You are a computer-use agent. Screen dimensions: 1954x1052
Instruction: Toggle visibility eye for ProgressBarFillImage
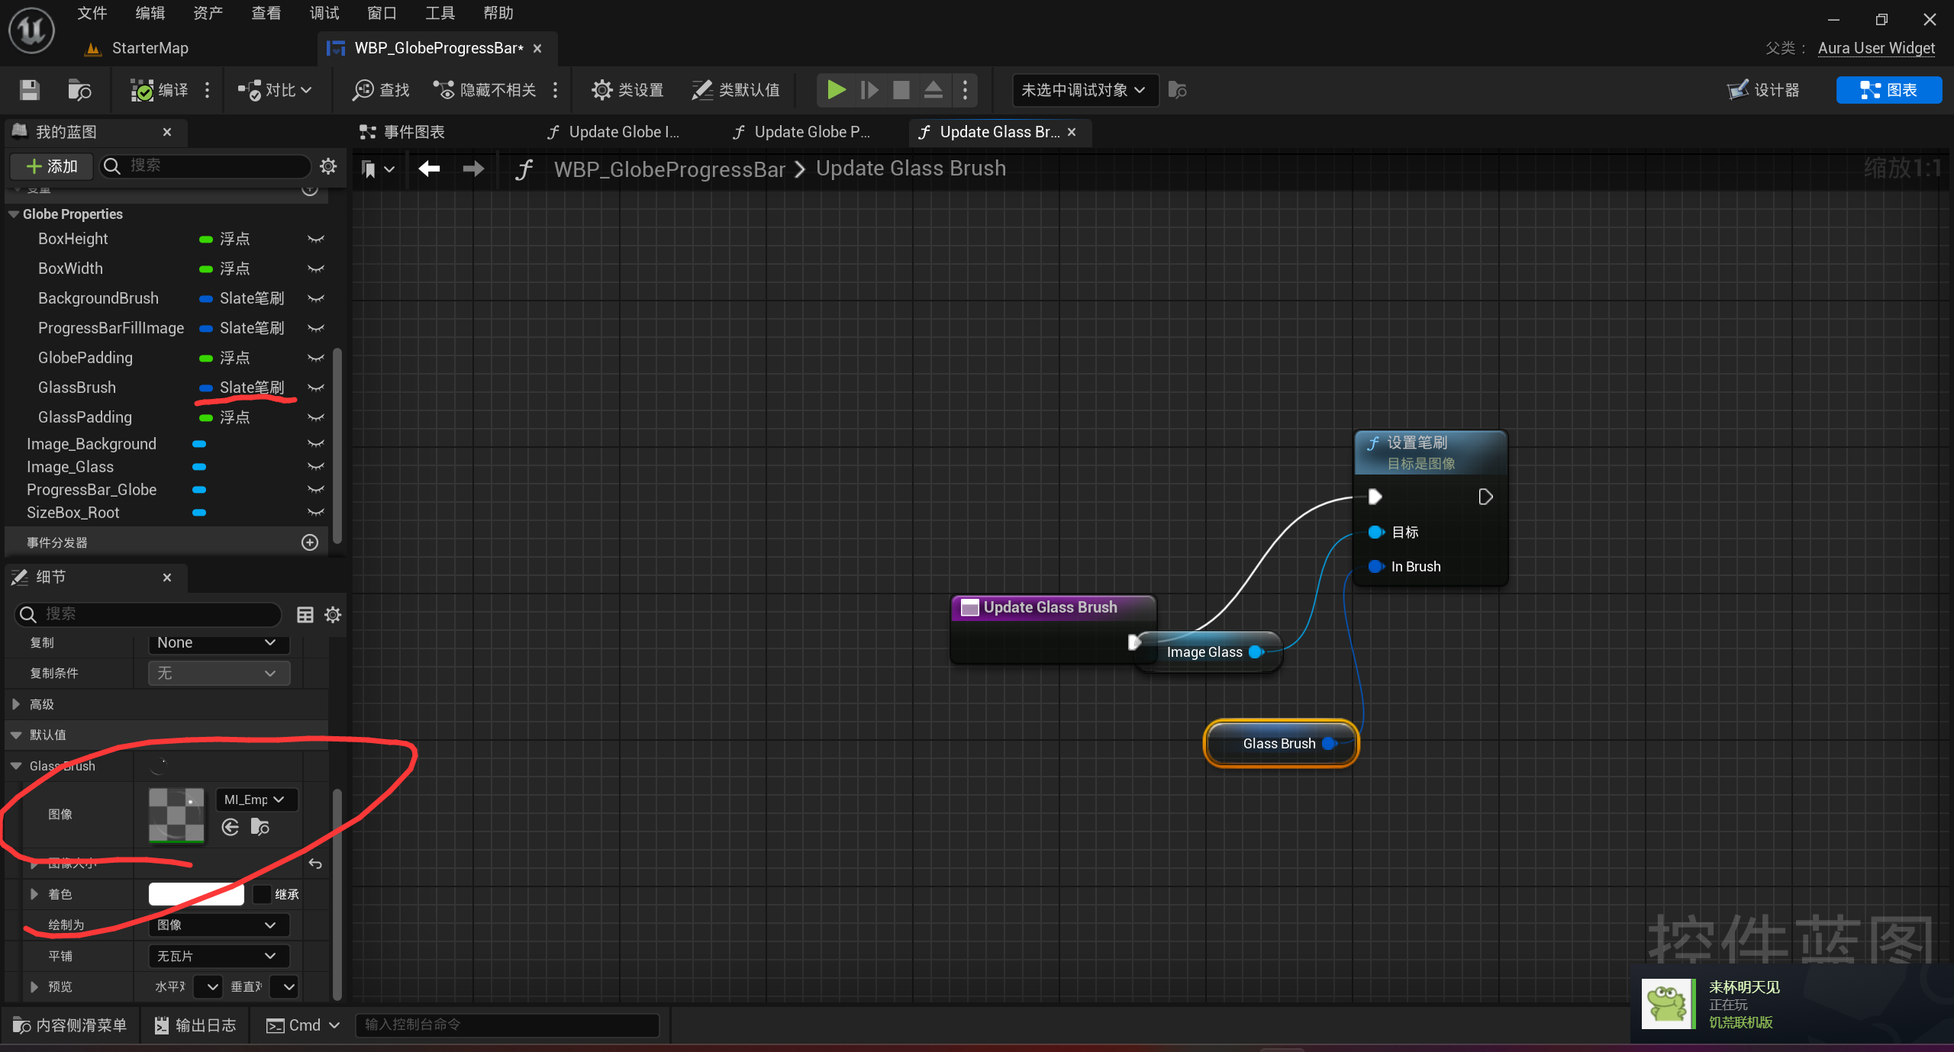(x=315, y=328)
